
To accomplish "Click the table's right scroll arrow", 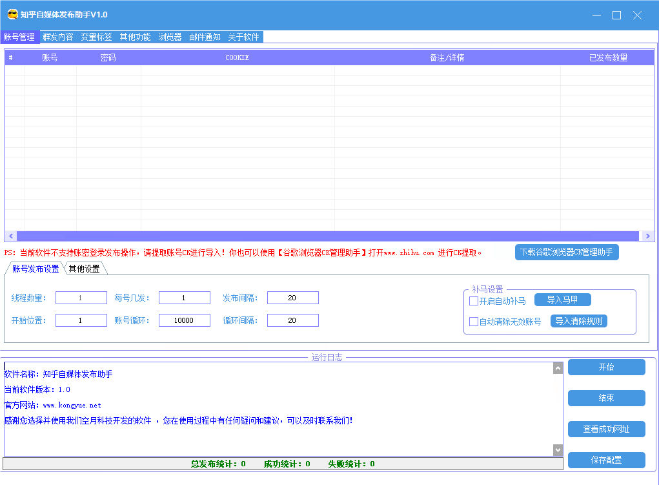I will coord(647,236).
